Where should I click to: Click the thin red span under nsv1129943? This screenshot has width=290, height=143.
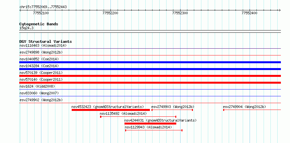tap(154, 130)
